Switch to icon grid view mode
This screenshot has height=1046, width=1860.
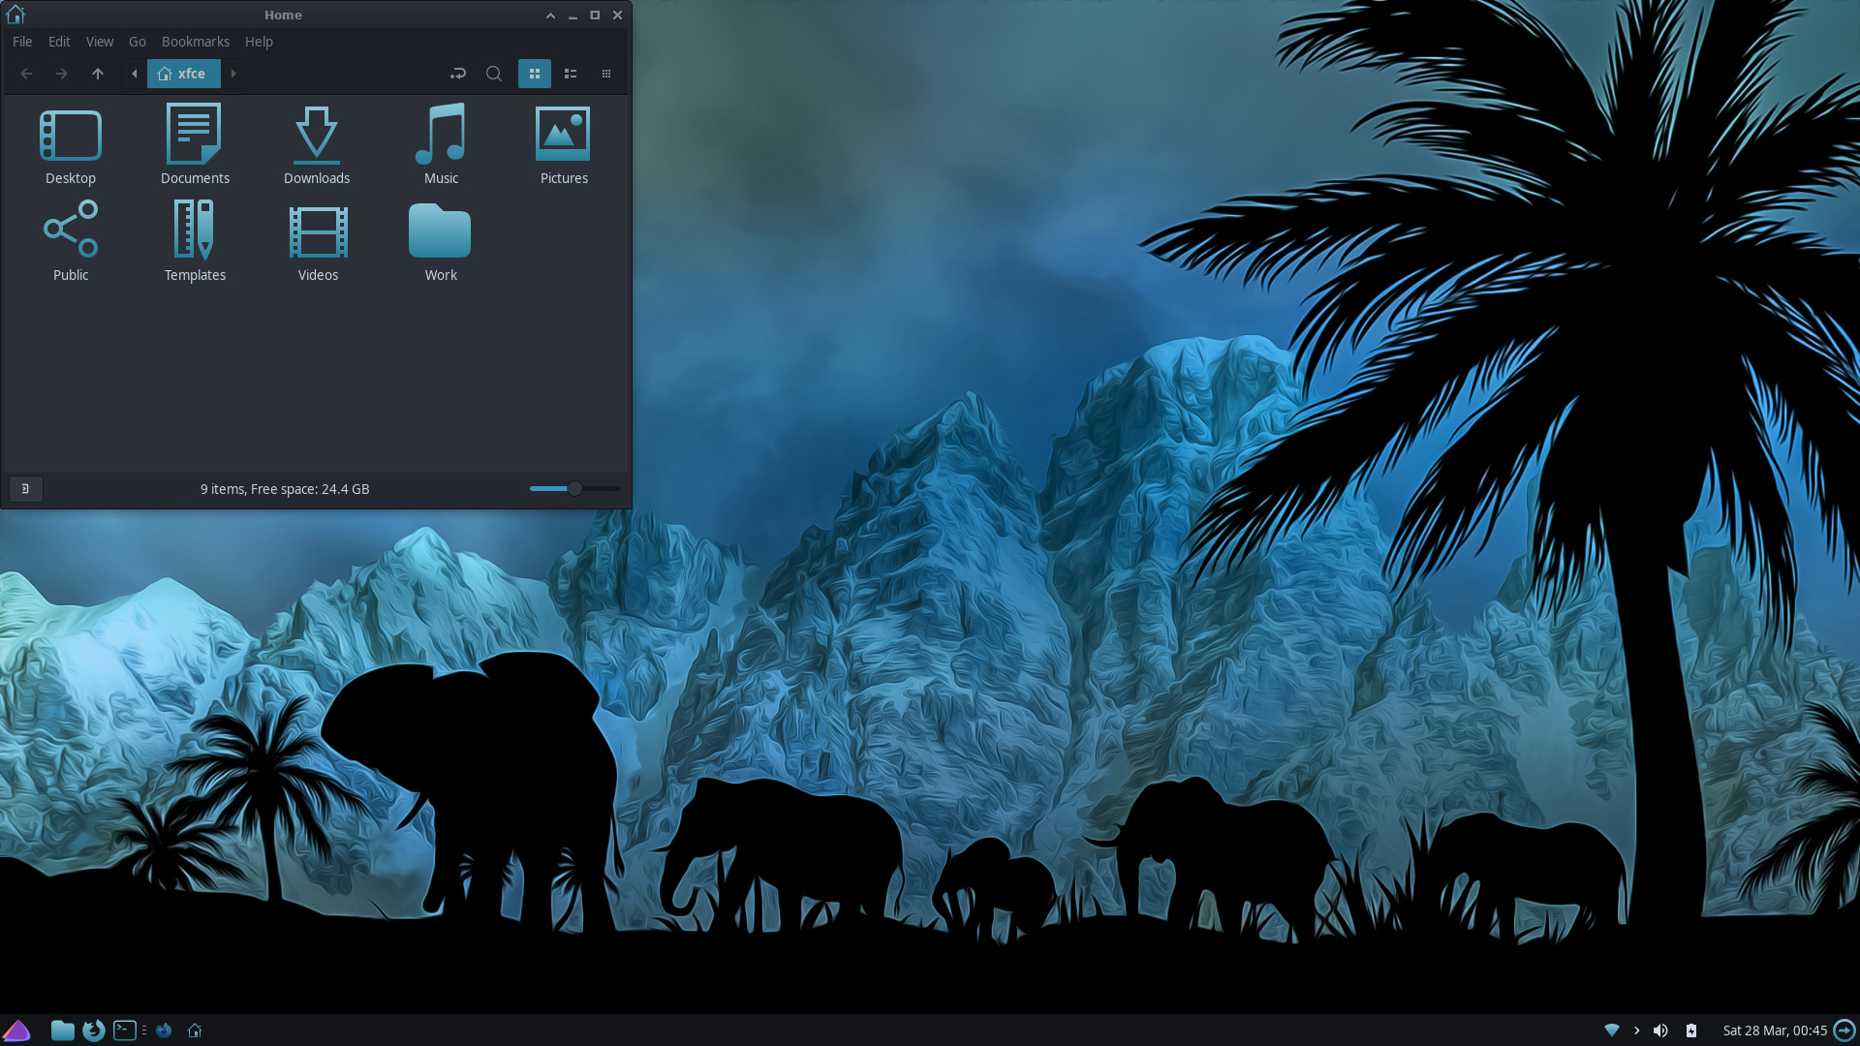point(534,74)
